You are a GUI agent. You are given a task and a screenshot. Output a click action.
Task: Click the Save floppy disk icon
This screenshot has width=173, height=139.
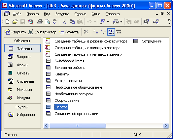coord(23,22)
